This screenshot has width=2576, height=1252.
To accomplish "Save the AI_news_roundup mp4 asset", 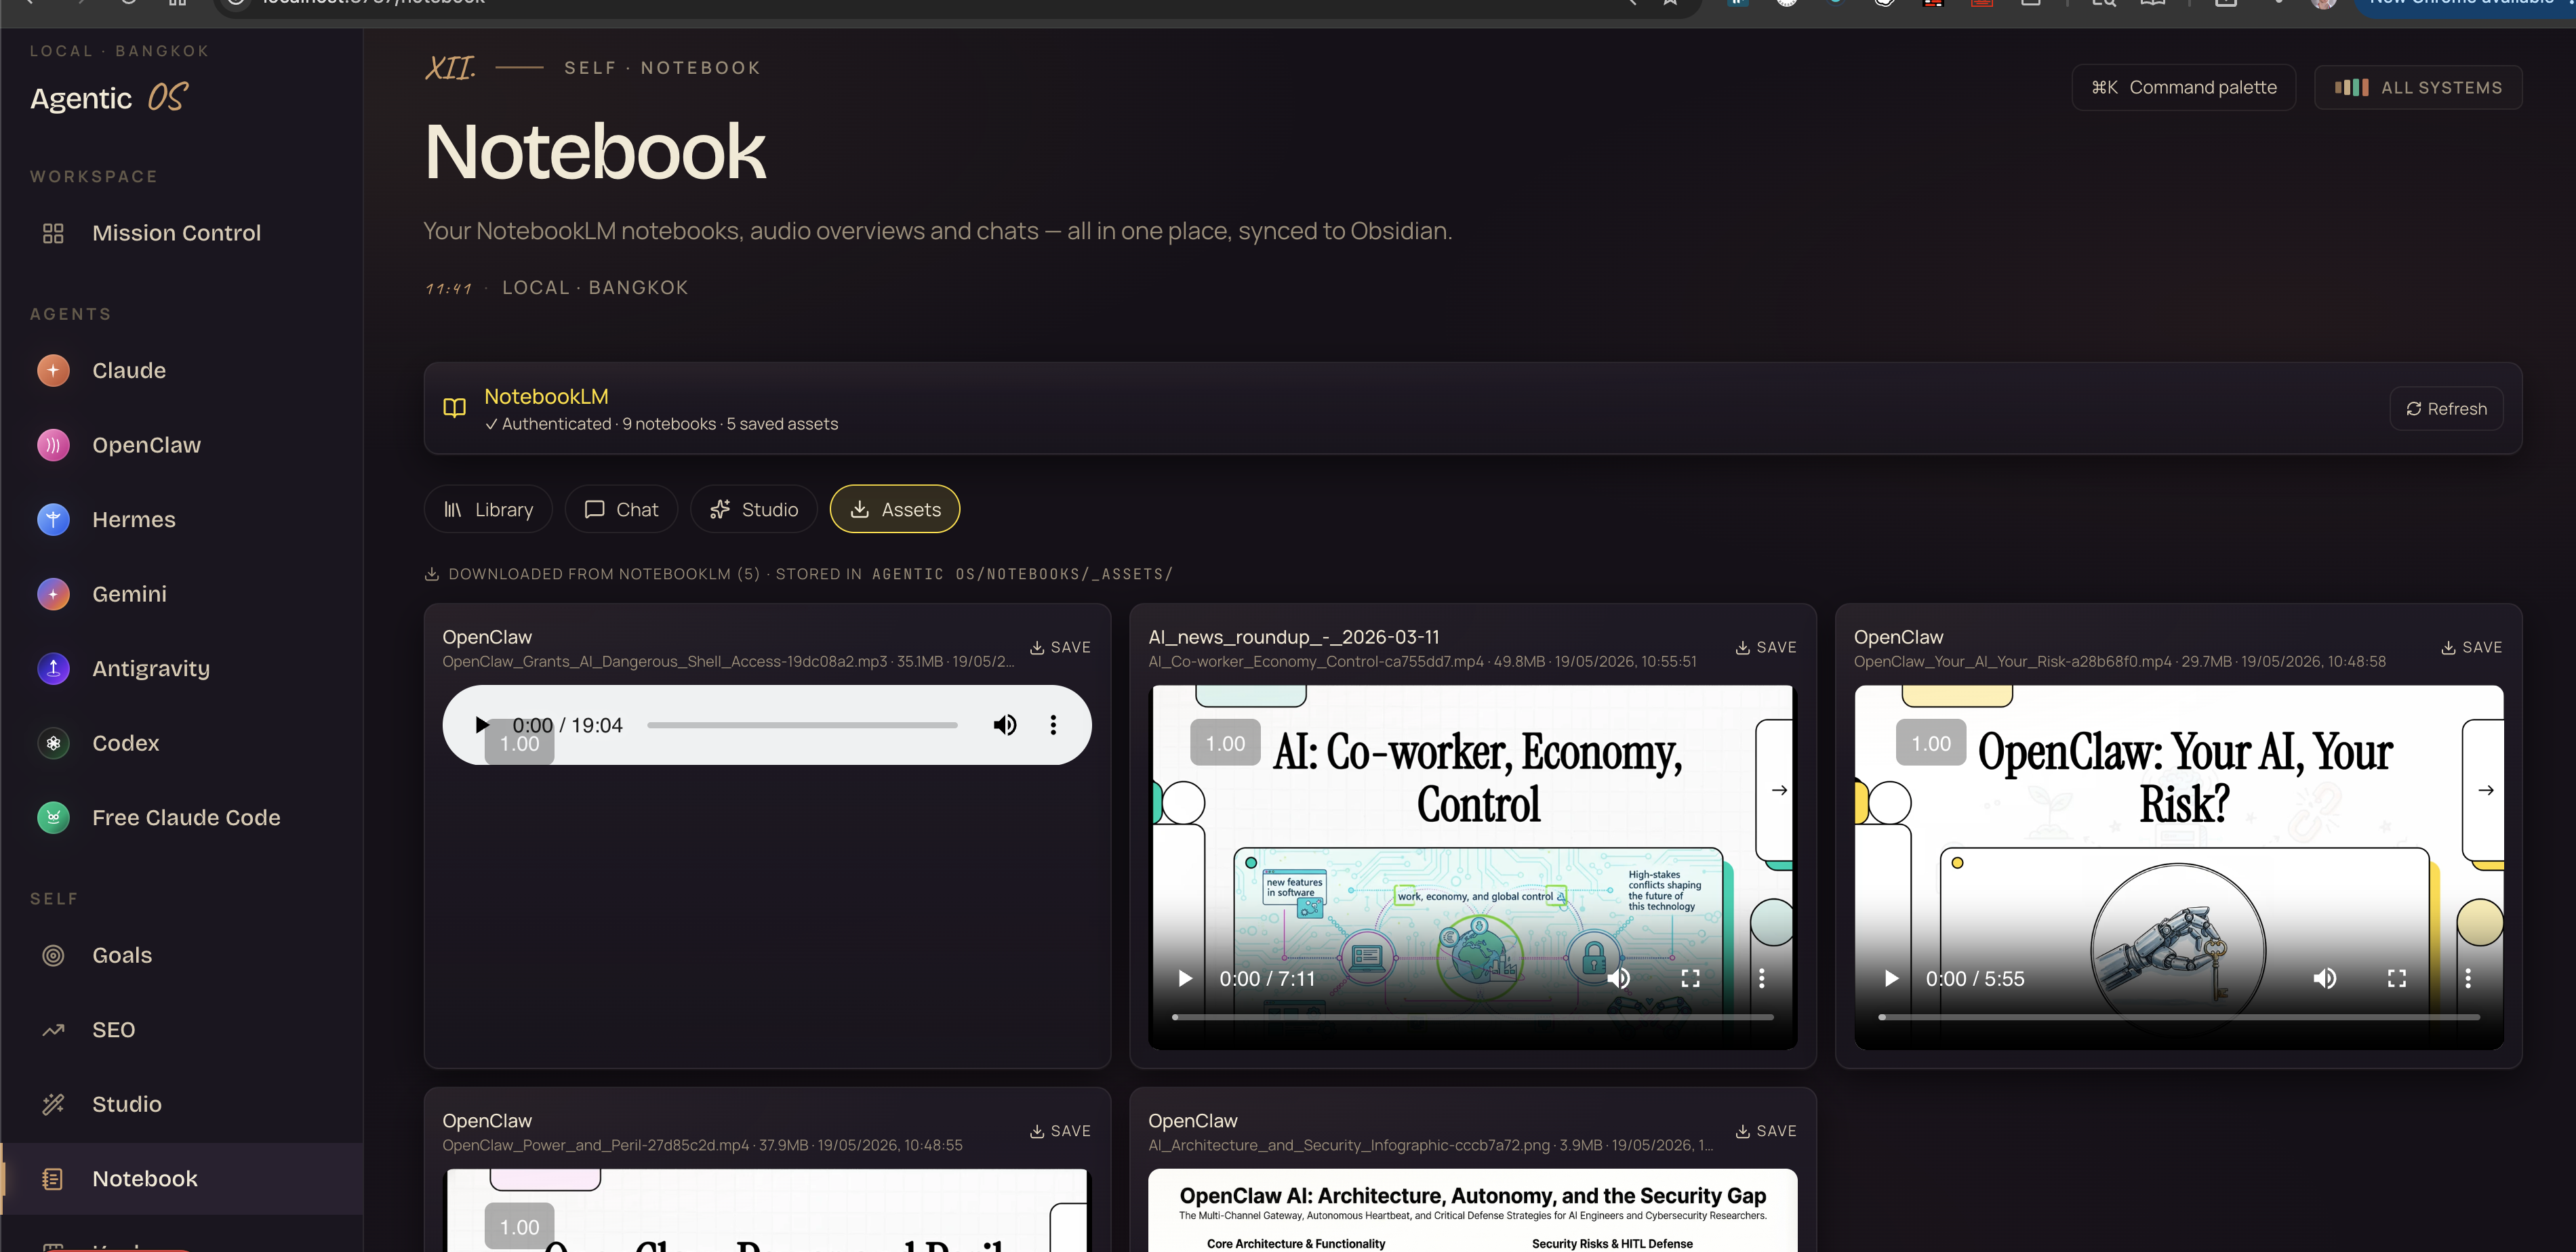I will (1766, 648).
